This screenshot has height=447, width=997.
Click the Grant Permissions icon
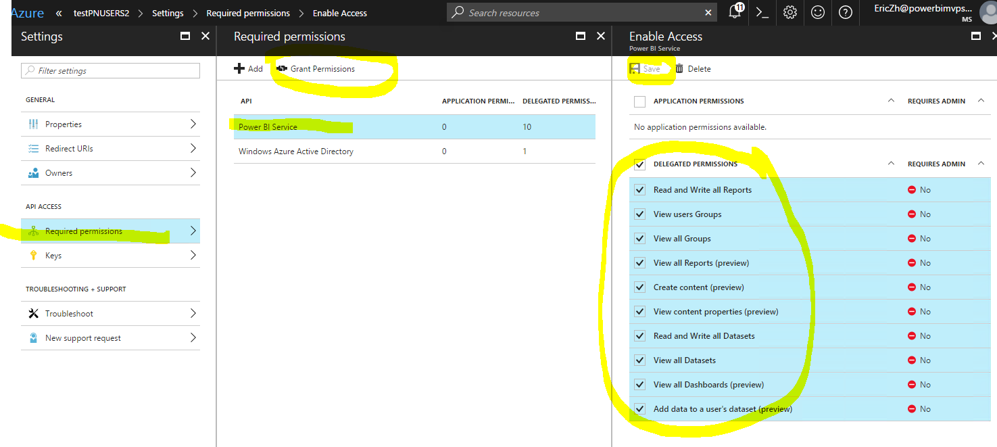click(282, 68)
